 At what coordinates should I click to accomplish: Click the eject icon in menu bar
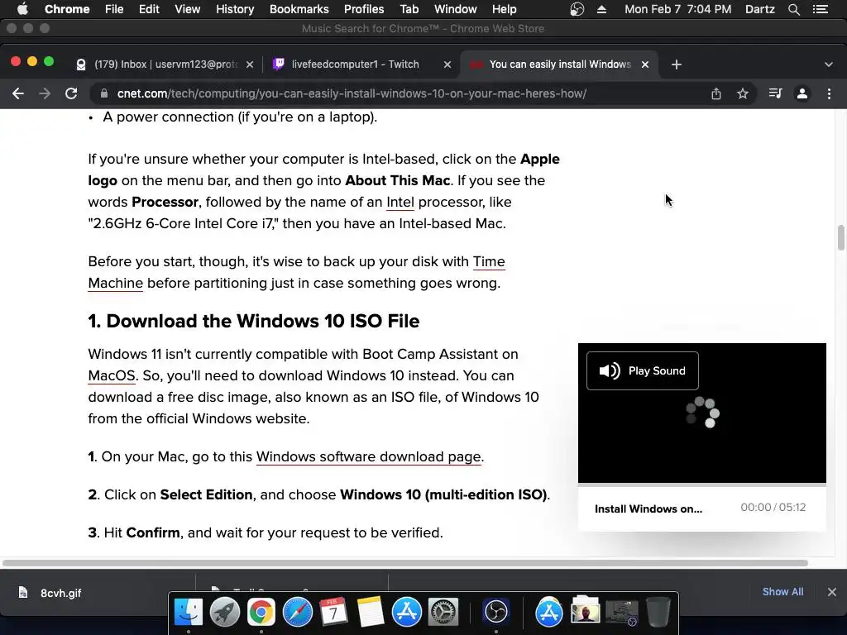(x=601, y=9)
